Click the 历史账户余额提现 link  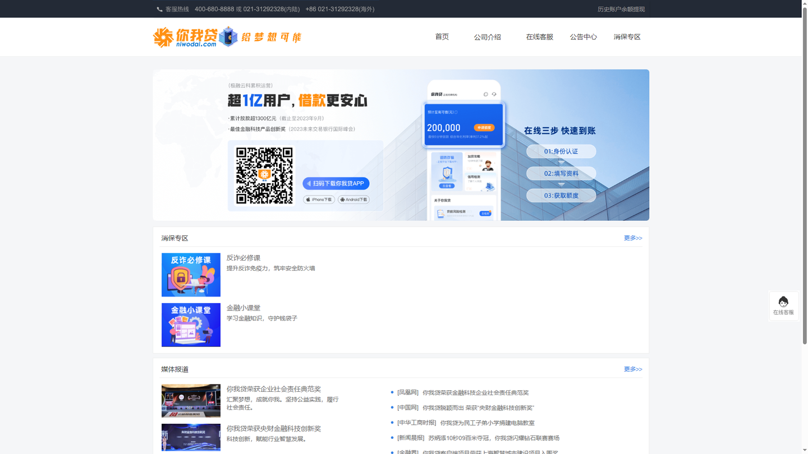pyautogui.click(x=621, y=9)
